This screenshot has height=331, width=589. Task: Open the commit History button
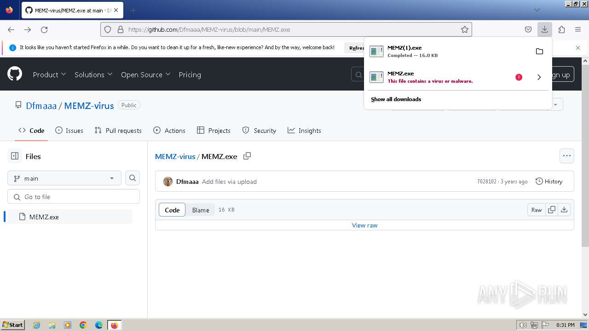click(549, 182)
